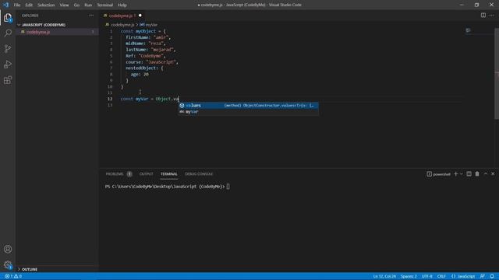Viewport: 499px width, 280px height.
Task: Collapse the JAVASCRIPT (CODEBYME) folder section
Action: 44,25
